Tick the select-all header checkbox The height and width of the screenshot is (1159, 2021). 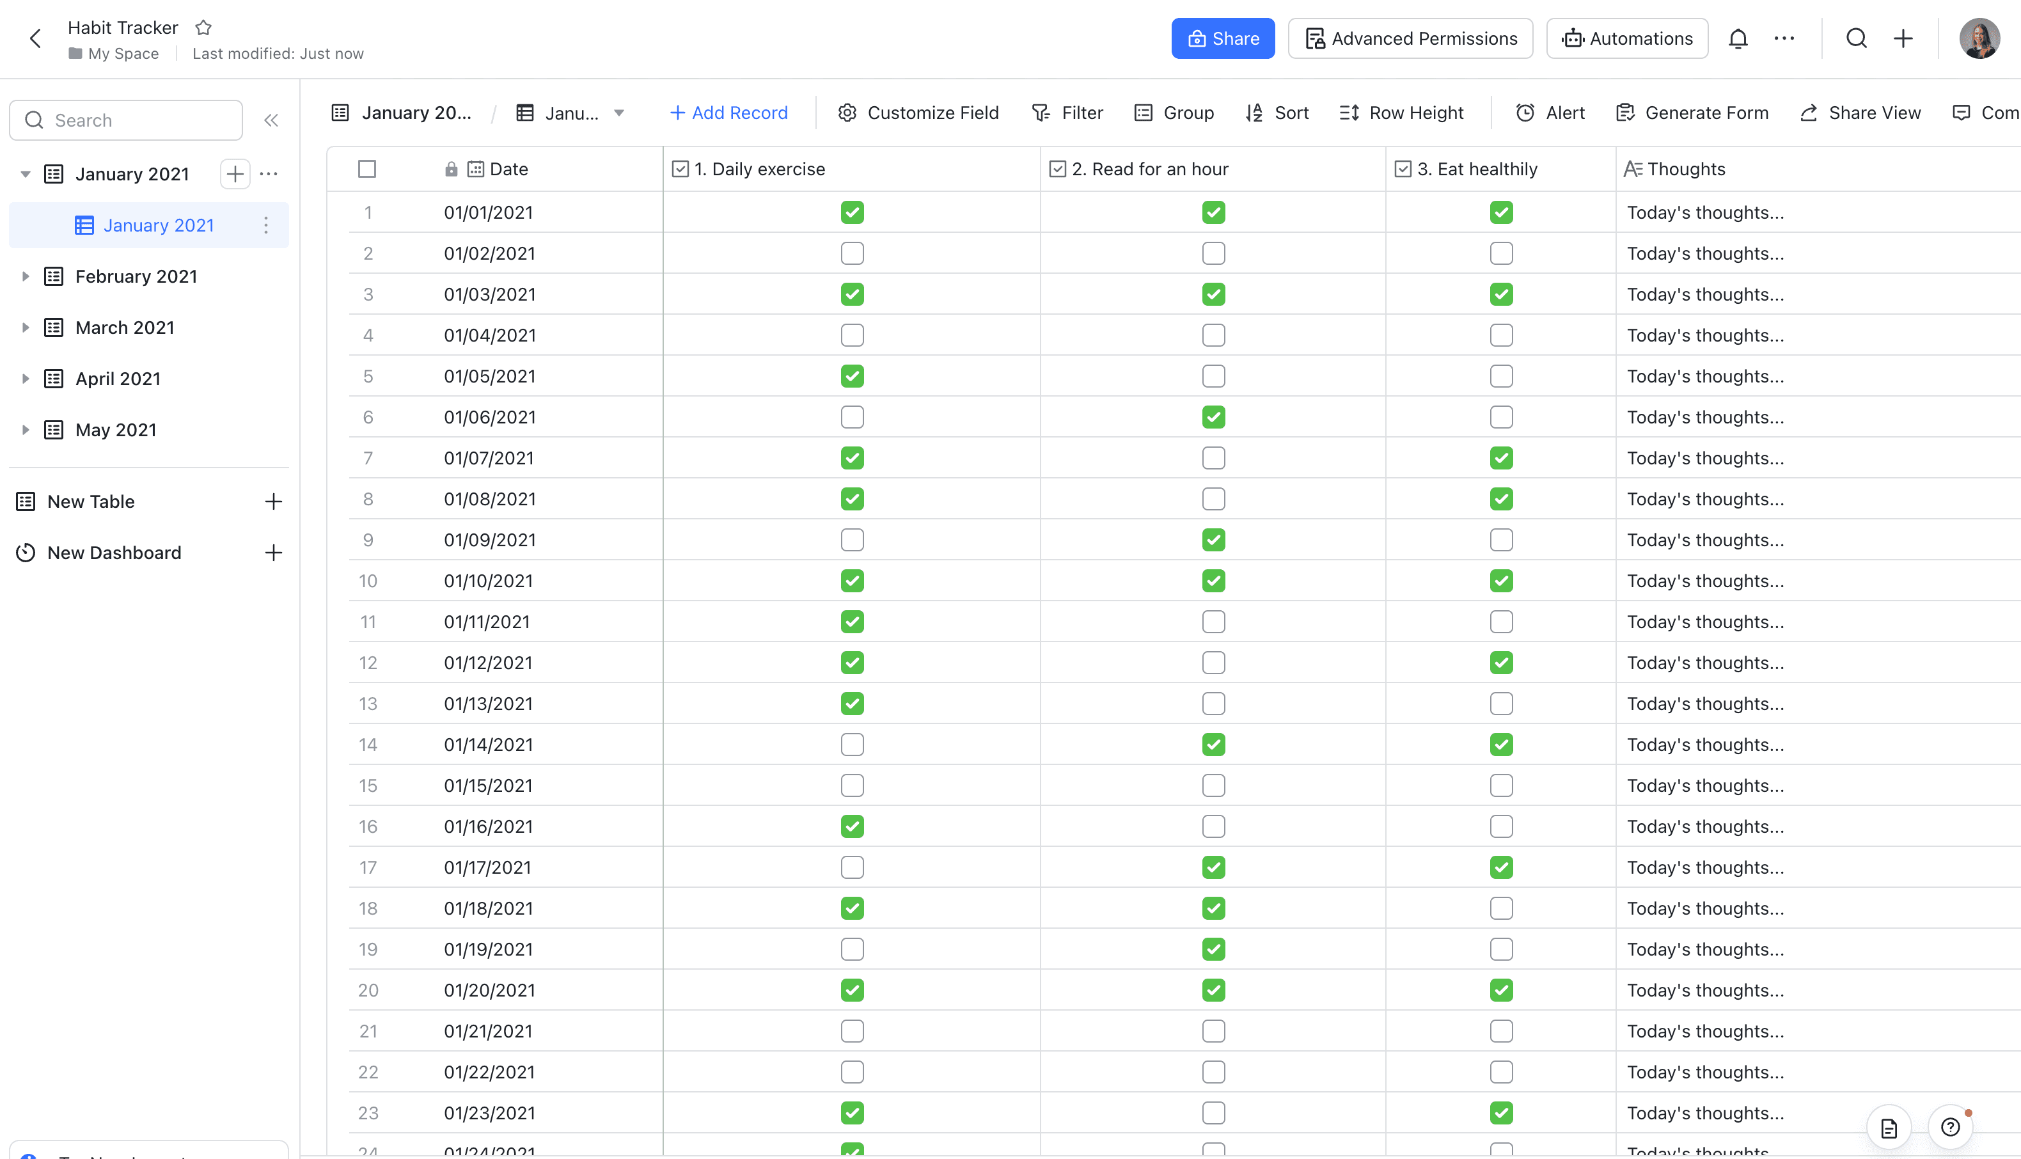pos(367,169)
